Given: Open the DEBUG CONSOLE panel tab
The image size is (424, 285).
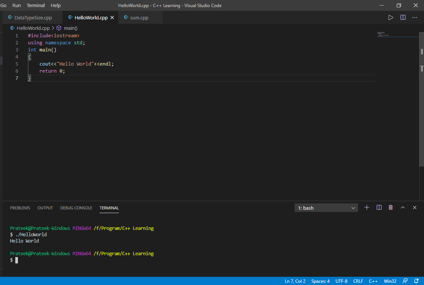Looking at the screenshot, I should pos(76,208).
